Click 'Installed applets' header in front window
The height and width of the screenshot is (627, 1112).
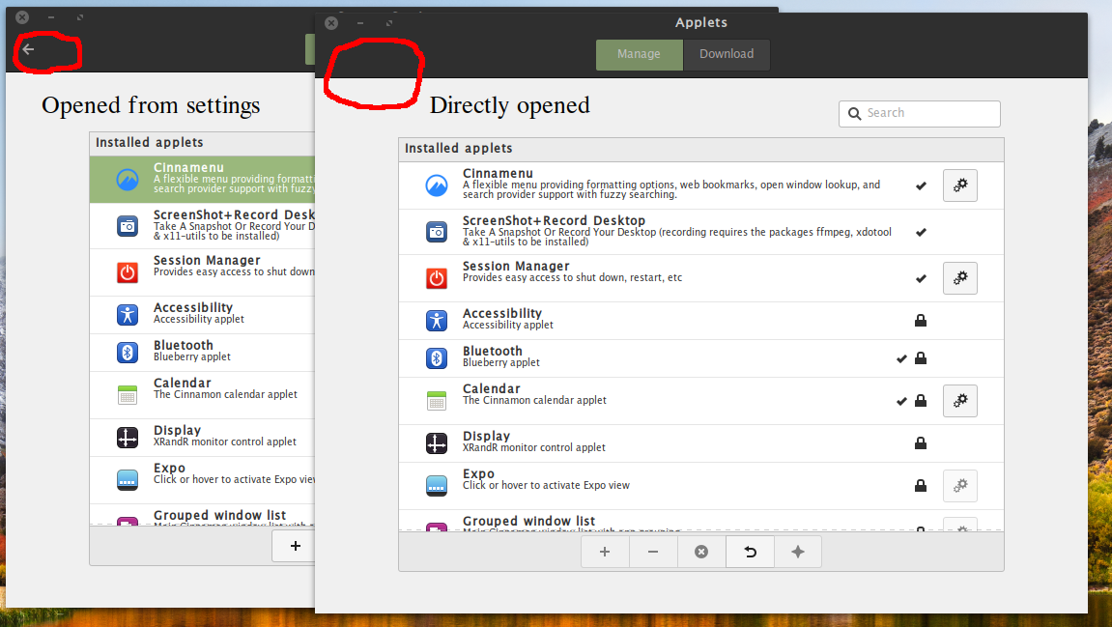click(459, 148)
